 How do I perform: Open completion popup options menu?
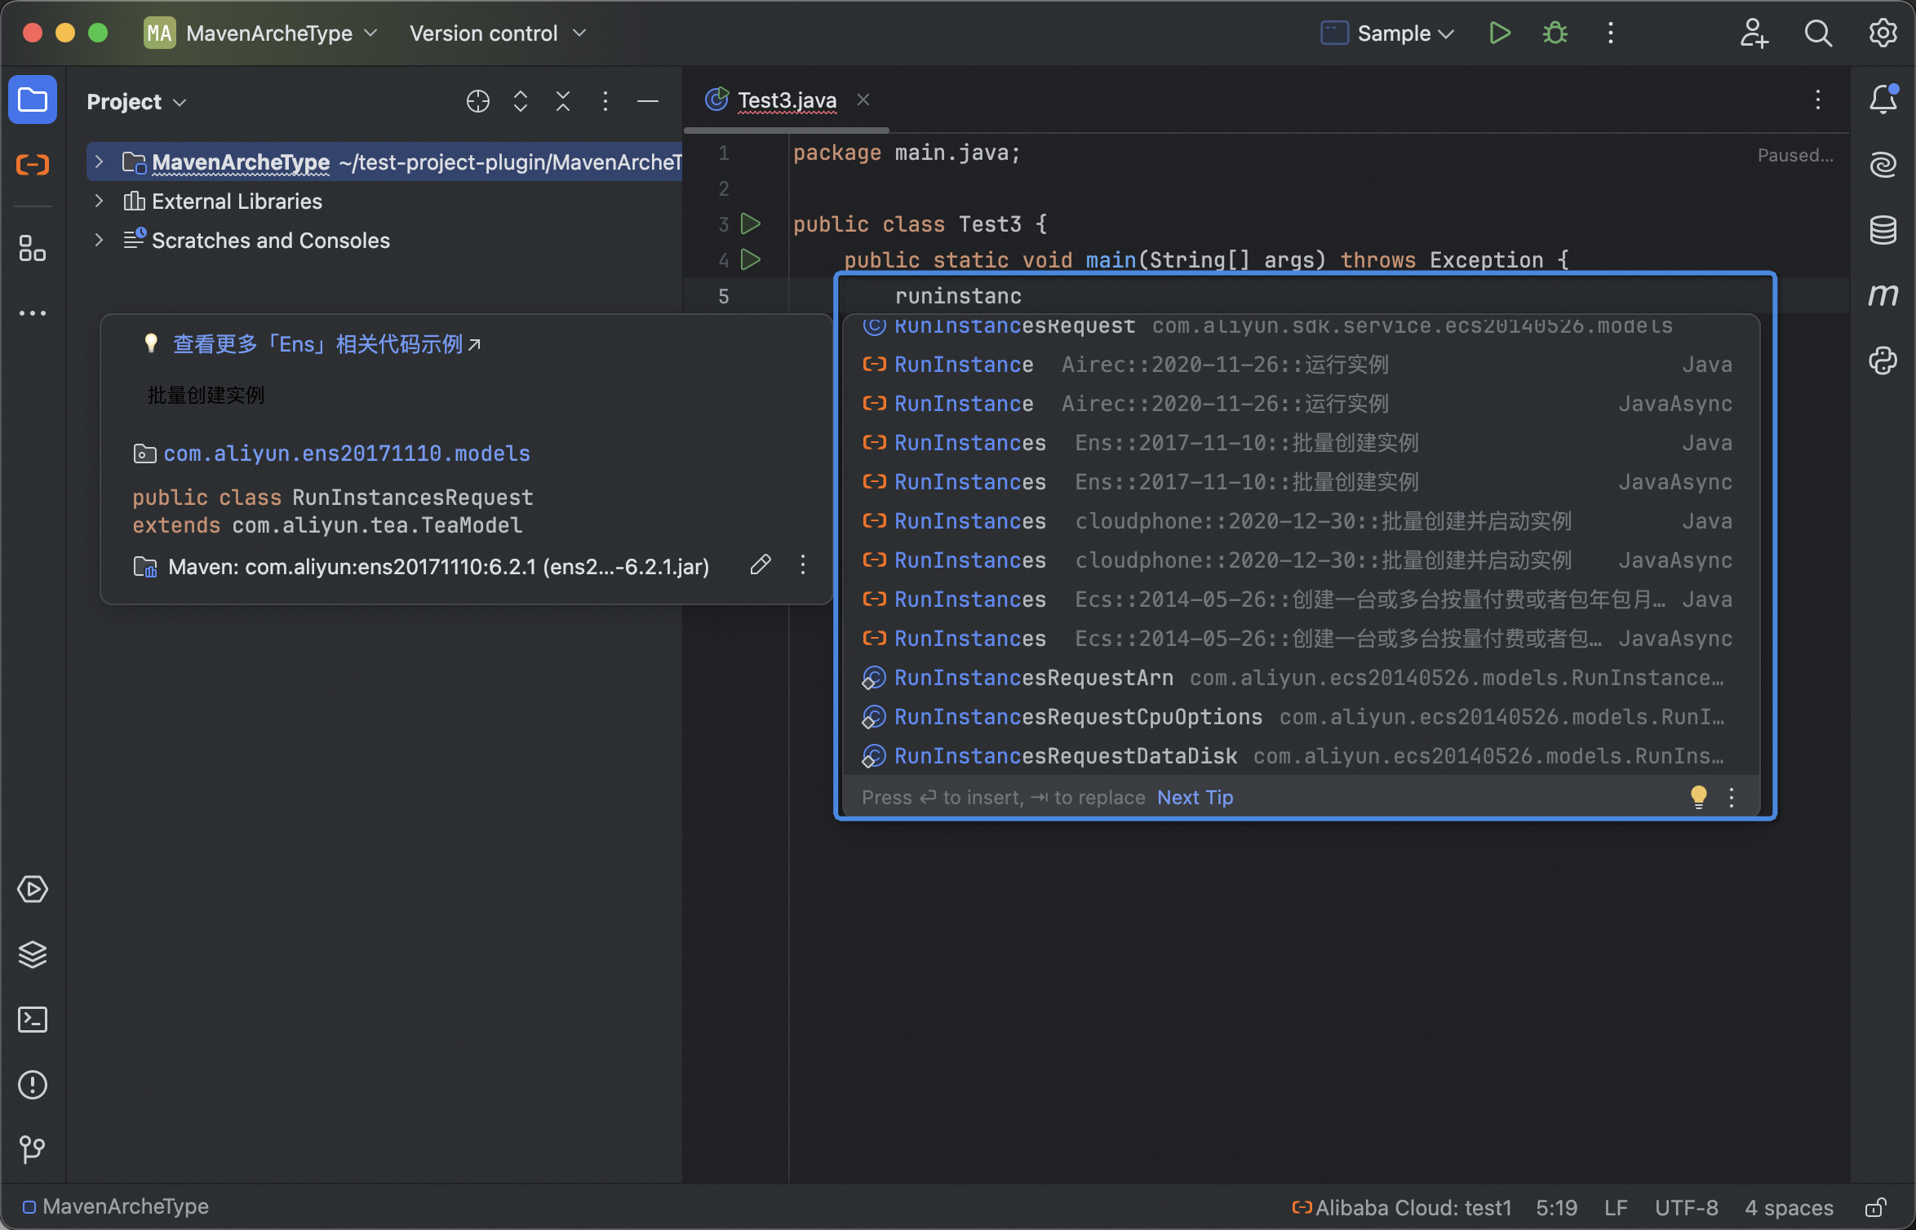pos(1732,797)
